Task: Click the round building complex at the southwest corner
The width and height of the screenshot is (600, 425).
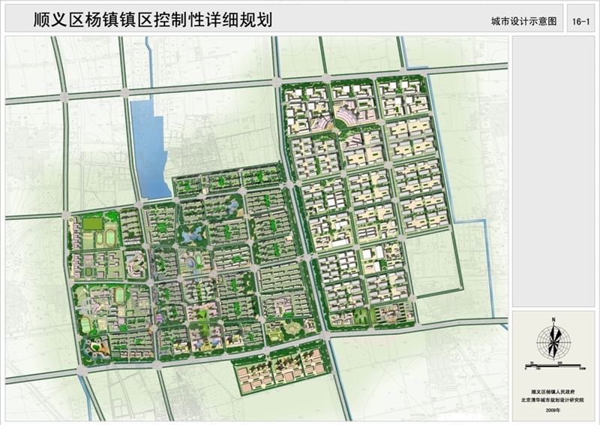Action: [x=97, y=347]
